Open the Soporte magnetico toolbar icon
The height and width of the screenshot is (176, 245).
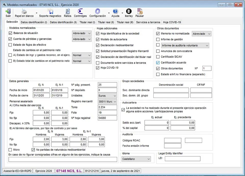50,11
